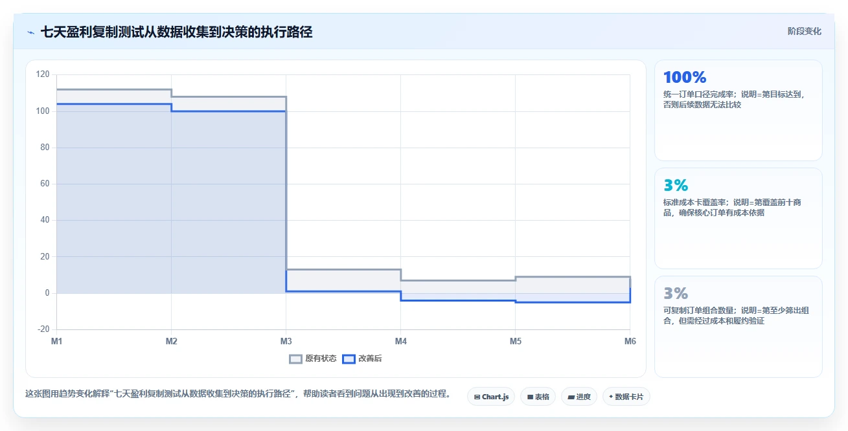Click the -20 y-axis tick label

pyautogui.click(x=43, y=329)
